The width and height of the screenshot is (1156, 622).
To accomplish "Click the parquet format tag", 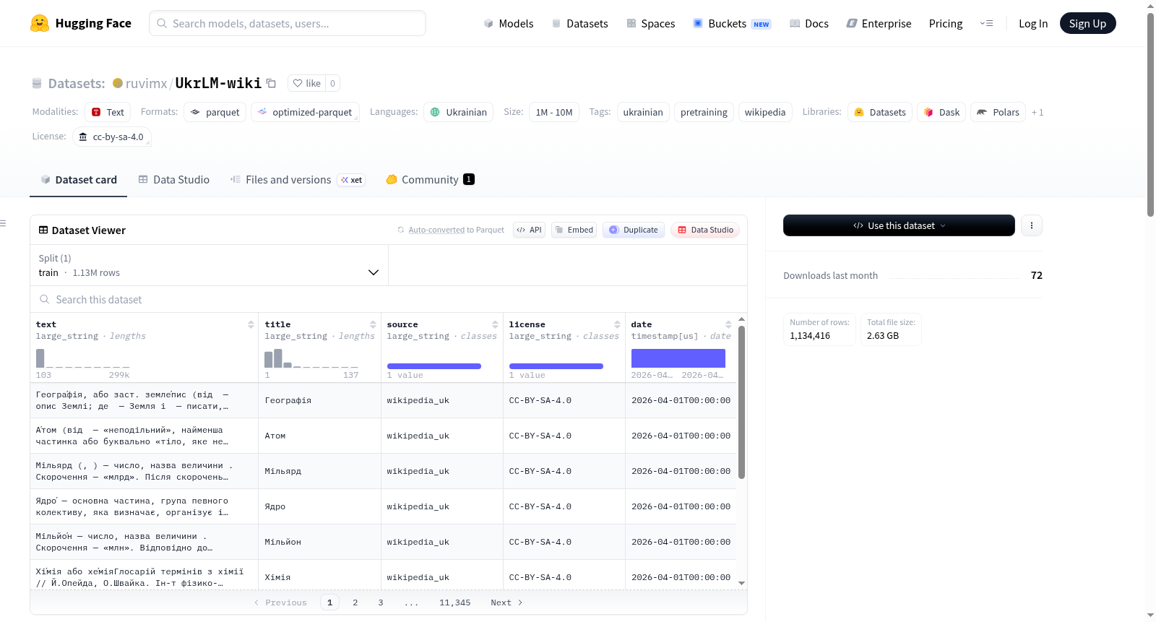I will coord(215,112).
